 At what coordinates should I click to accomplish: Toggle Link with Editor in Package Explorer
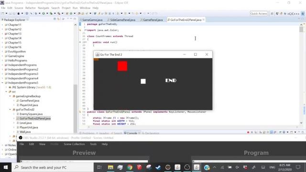[x=58, y=19]
